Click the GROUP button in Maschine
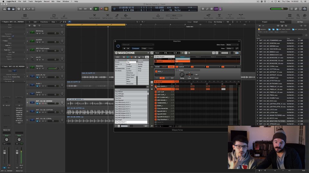 pyautogui.click(x=164, y=67)
